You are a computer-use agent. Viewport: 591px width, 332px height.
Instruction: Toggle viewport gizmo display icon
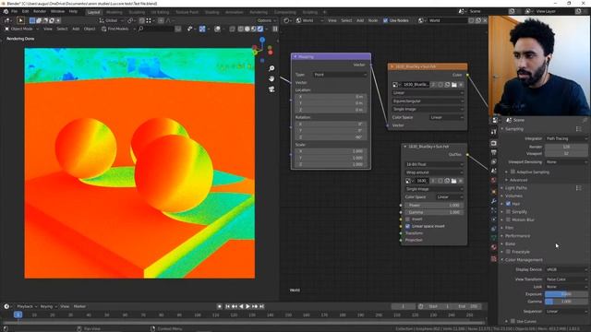pyautogui.click(x=202, y=29)
